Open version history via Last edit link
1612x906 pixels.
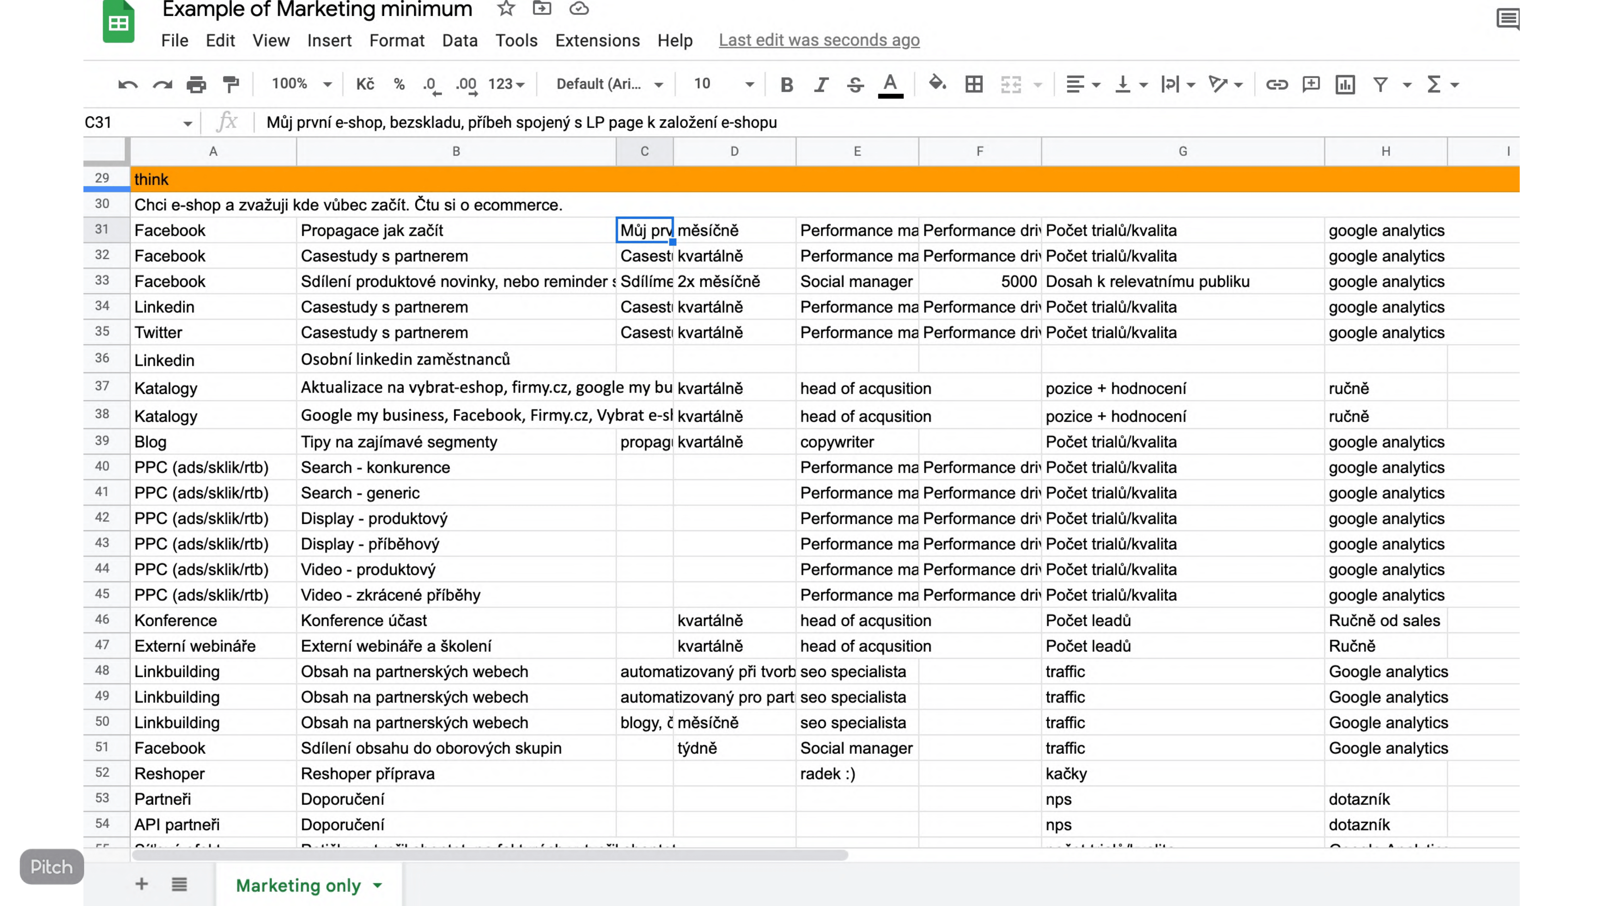tap(819, 40)
